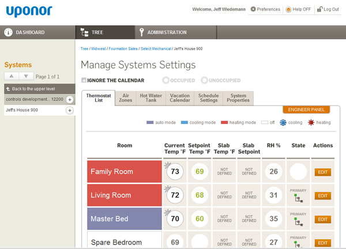This screenshot has width=346, height=249.
Task: Click the red heating sun icon
Action: pos(311,122)
